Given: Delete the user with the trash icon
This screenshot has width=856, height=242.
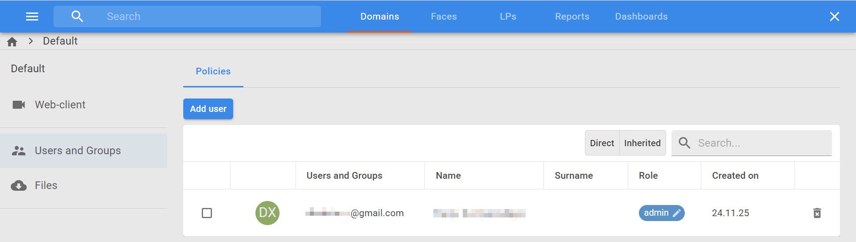Looking at the screenshot, I should (817, 213).
